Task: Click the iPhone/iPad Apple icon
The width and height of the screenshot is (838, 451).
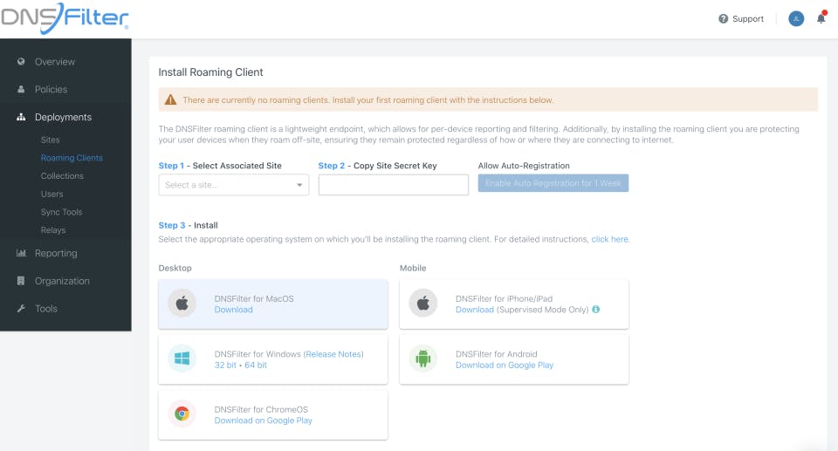Action: 422,304
